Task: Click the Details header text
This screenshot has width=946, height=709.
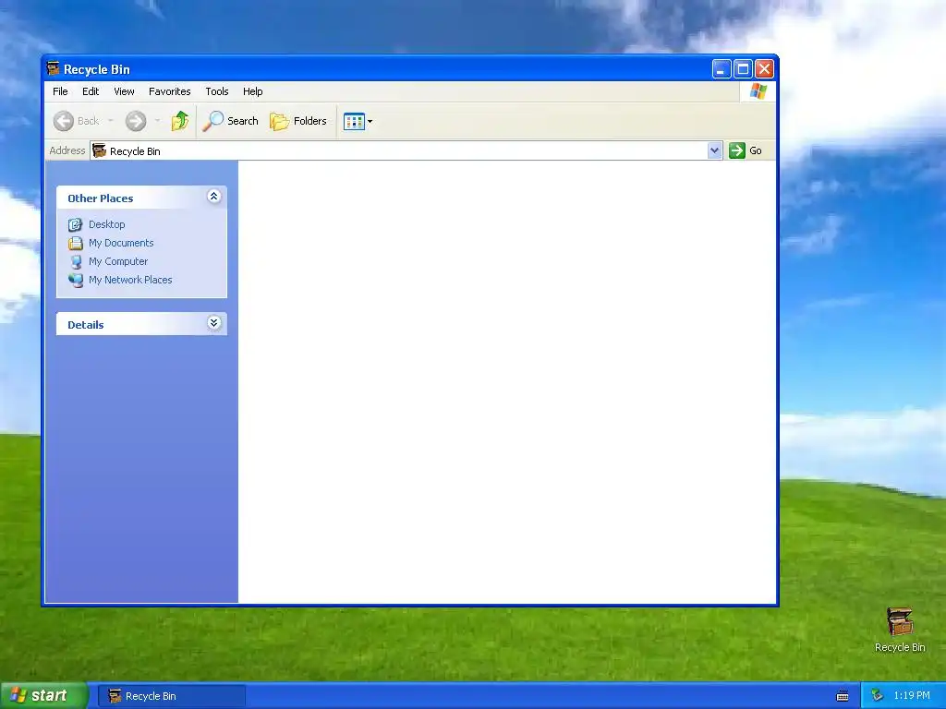Action: [x=86, y=325]
